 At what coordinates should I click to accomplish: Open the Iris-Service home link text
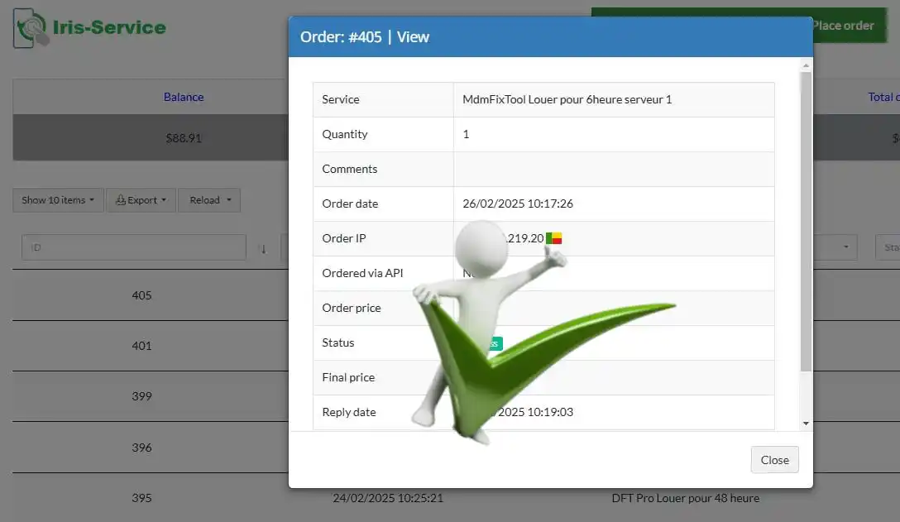pos(109,27)
